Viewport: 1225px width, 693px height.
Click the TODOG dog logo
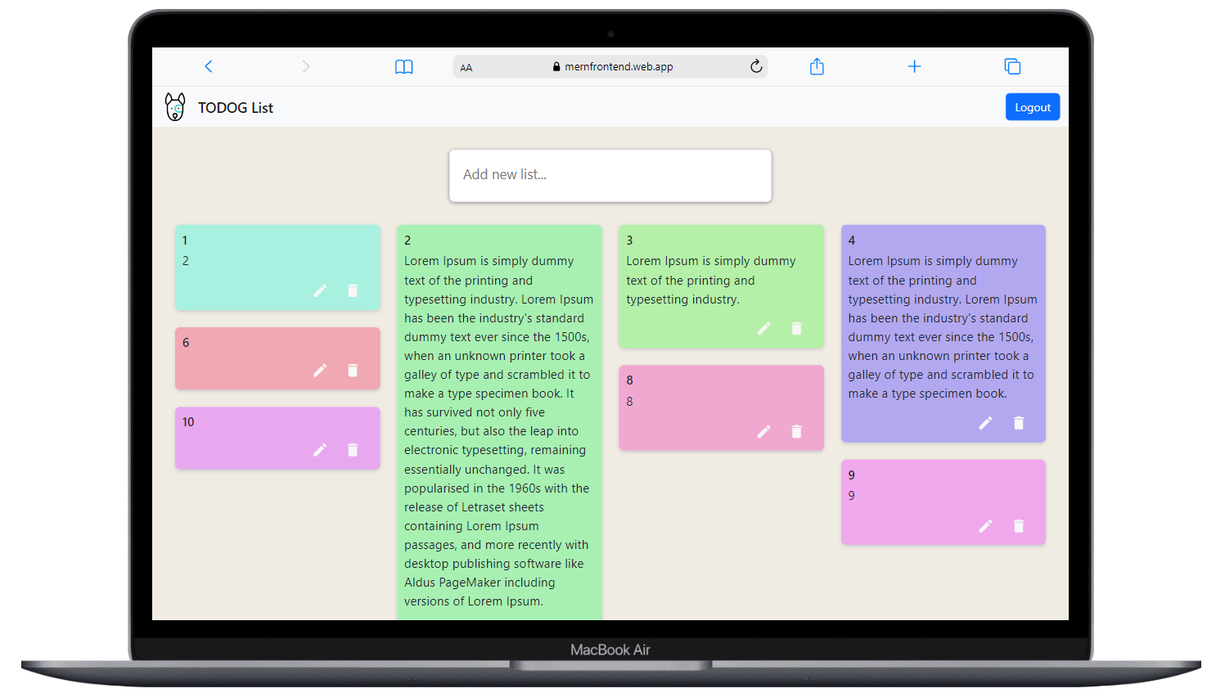click(x=175, y=107)
